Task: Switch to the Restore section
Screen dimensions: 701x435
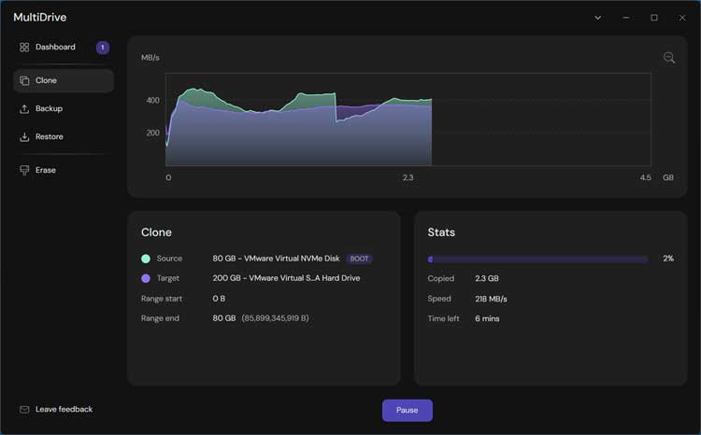Action: 50,137
